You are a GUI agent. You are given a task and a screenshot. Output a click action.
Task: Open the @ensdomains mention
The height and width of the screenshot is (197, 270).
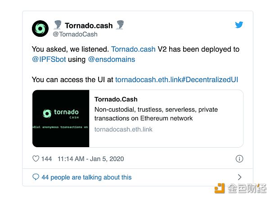pos(112,59)
